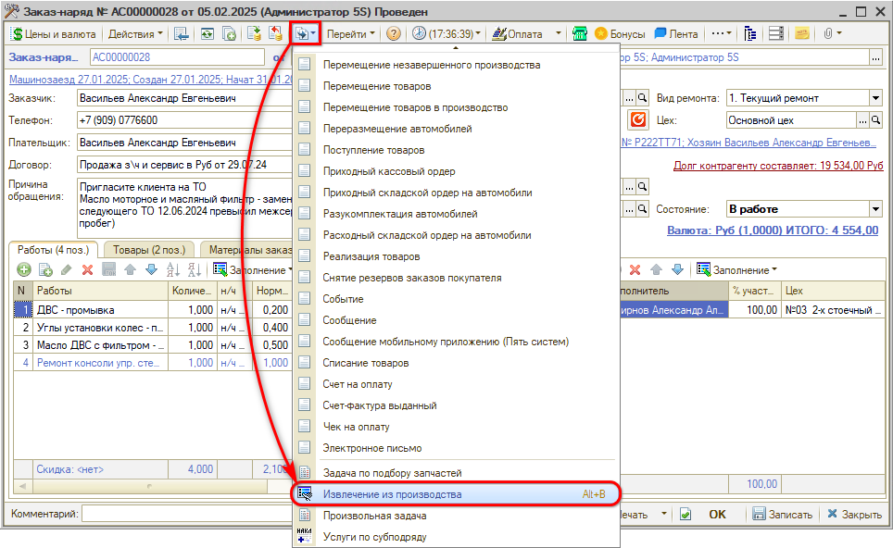Image resolution: width=893 pixels, height=548 pixels.
Task: Open the 'Долг контрагенту составляет' link
Action: click(x=778, y=165)
